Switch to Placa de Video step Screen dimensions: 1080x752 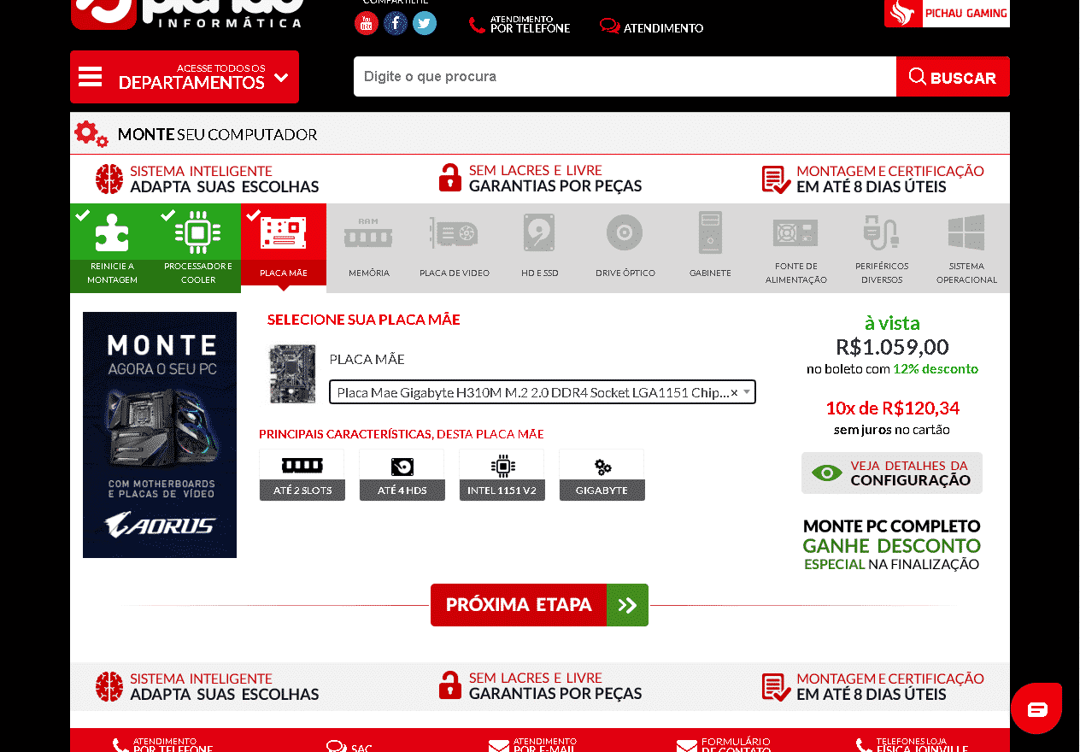455,248
